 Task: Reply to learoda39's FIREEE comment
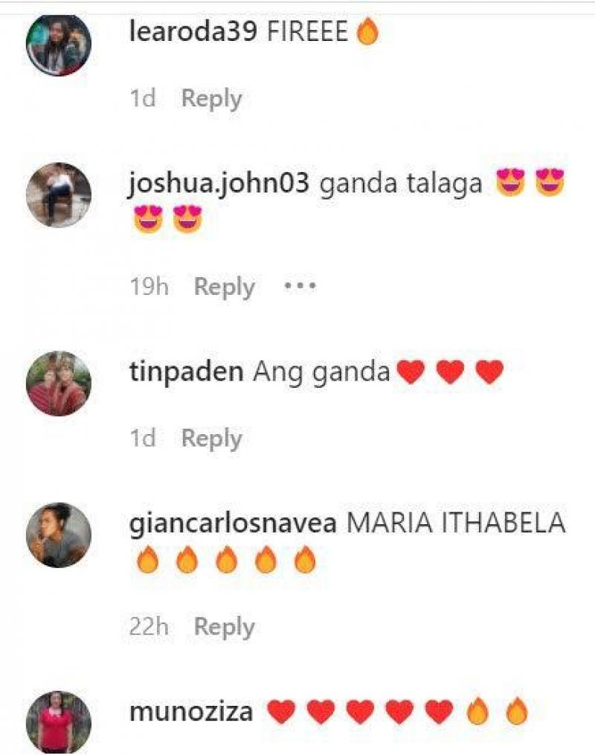(x=212, y=99)
